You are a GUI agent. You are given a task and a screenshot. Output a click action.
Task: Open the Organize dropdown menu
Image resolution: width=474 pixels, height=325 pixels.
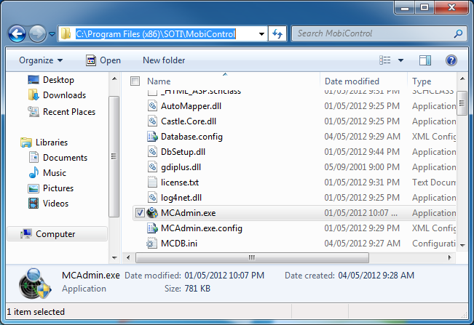click(x=41, y=60)
